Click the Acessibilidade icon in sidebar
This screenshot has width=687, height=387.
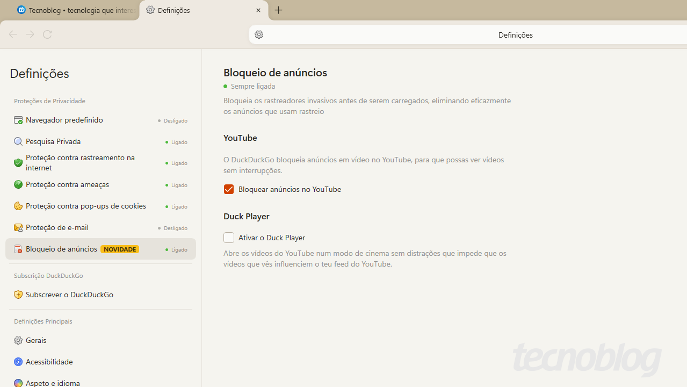click(x=18, y=362)
